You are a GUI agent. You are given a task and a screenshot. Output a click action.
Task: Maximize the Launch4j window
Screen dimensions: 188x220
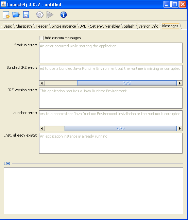tap(175, 4)
